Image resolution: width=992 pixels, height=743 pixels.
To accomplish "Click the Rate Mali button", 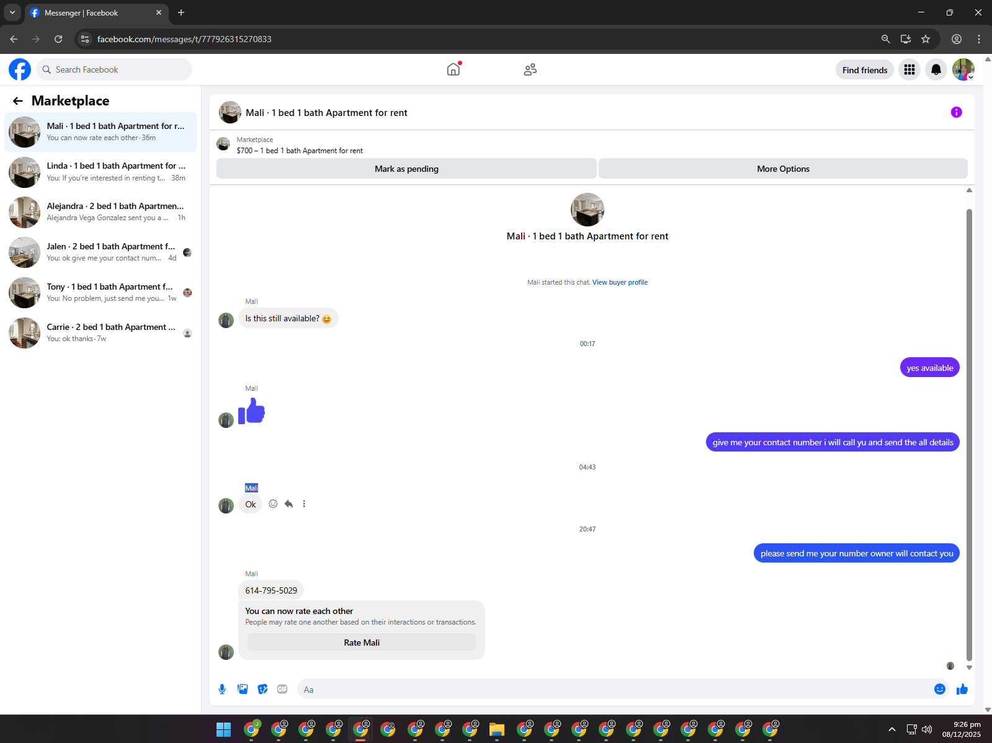I will coord(362,643).
